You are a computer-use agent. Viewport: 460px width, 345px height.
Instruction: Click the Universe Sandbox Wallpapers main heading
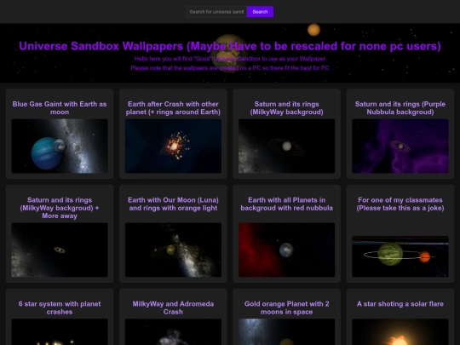point(230,46)
